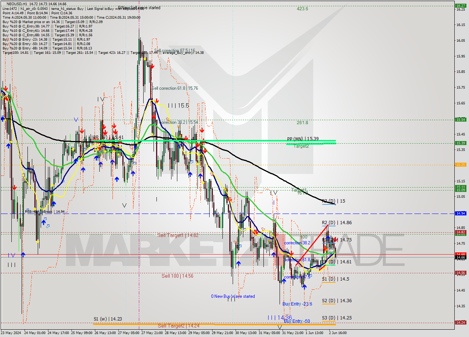Click the 14.35 price scale value
This screenshot has width=469, height=337.
click(x=460, y=305)
